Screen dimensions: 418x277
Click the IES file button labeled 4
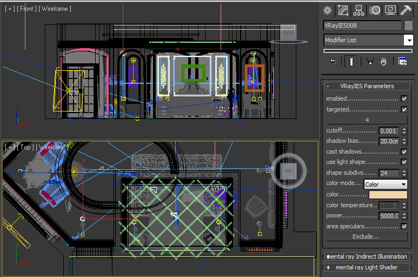[x=367, y=120]
